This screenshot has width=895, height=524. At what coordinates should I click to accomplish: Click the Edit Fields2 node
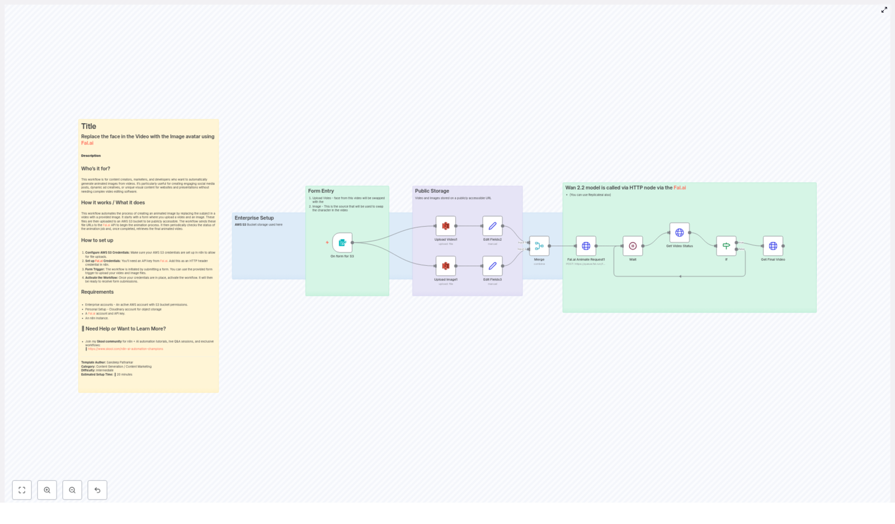(492, 226)
